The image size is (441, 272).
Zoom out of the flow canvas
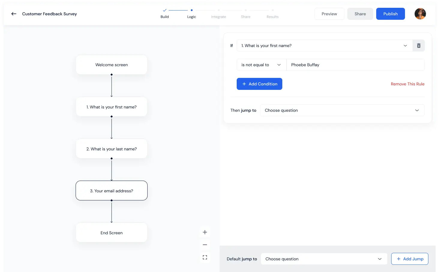205,245
